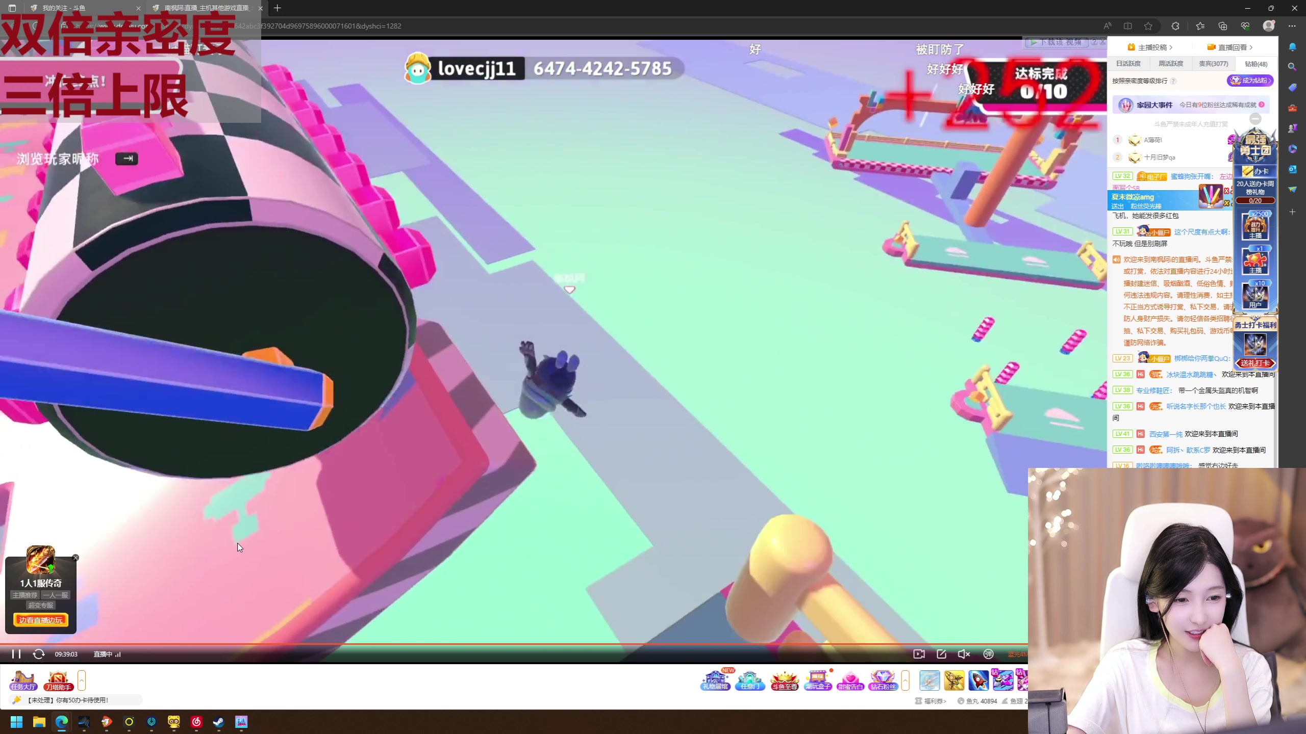The height and width of the screenshot is (734, 1306).
Task: Expand arrow next to 刀塔助手
Action: 82,680
